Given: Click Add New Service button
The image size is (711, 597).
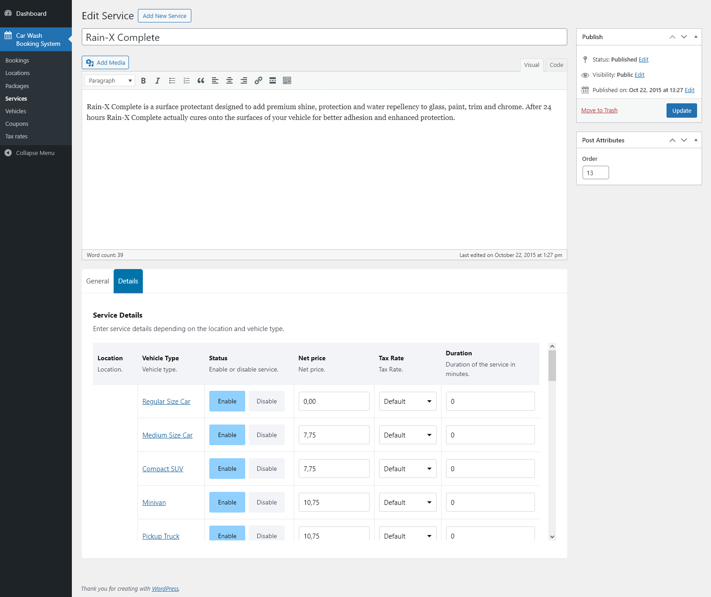Looking at the screenshot, I should 164,16.
